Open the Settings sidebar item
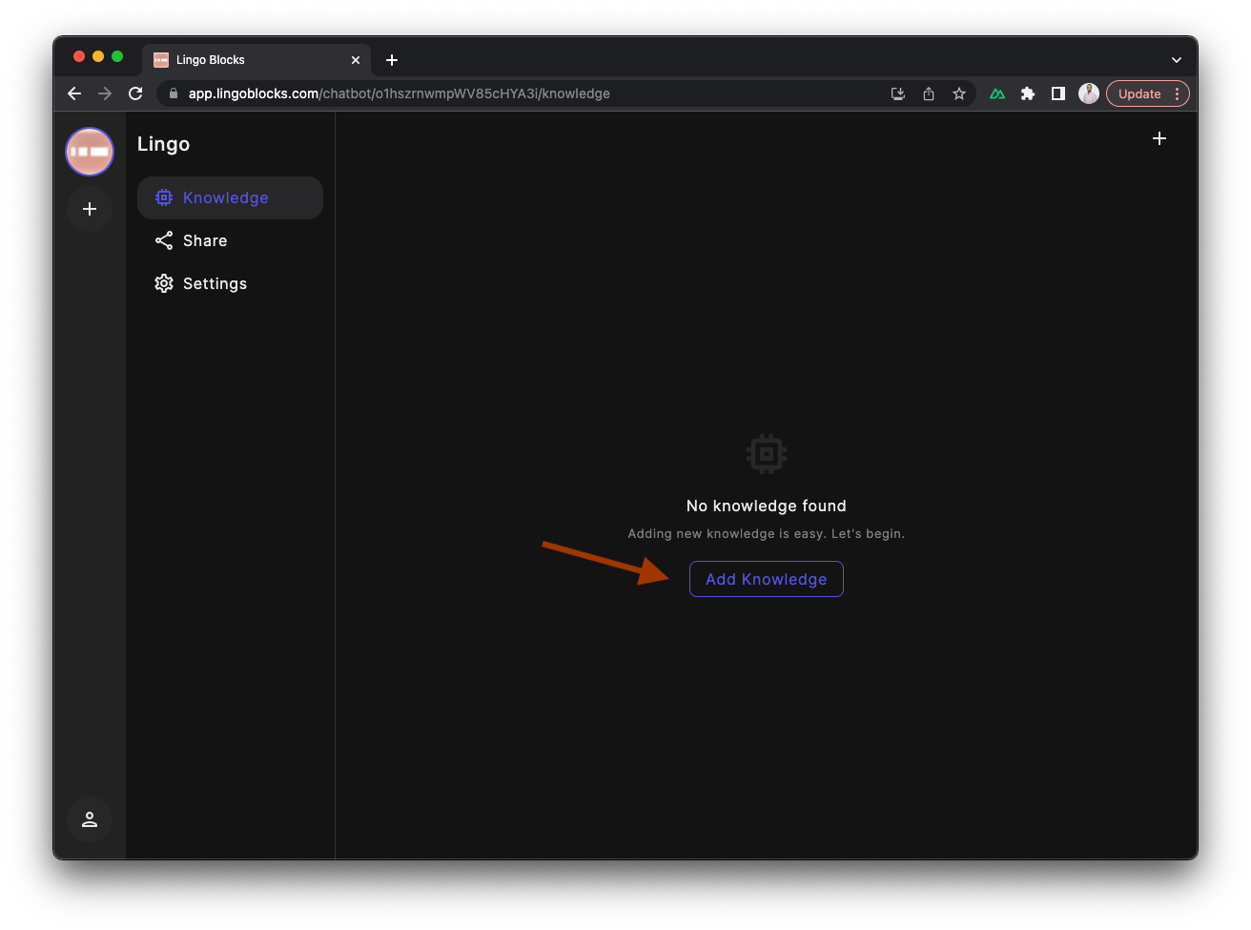The image size is (1251, 930). [214, 283]
